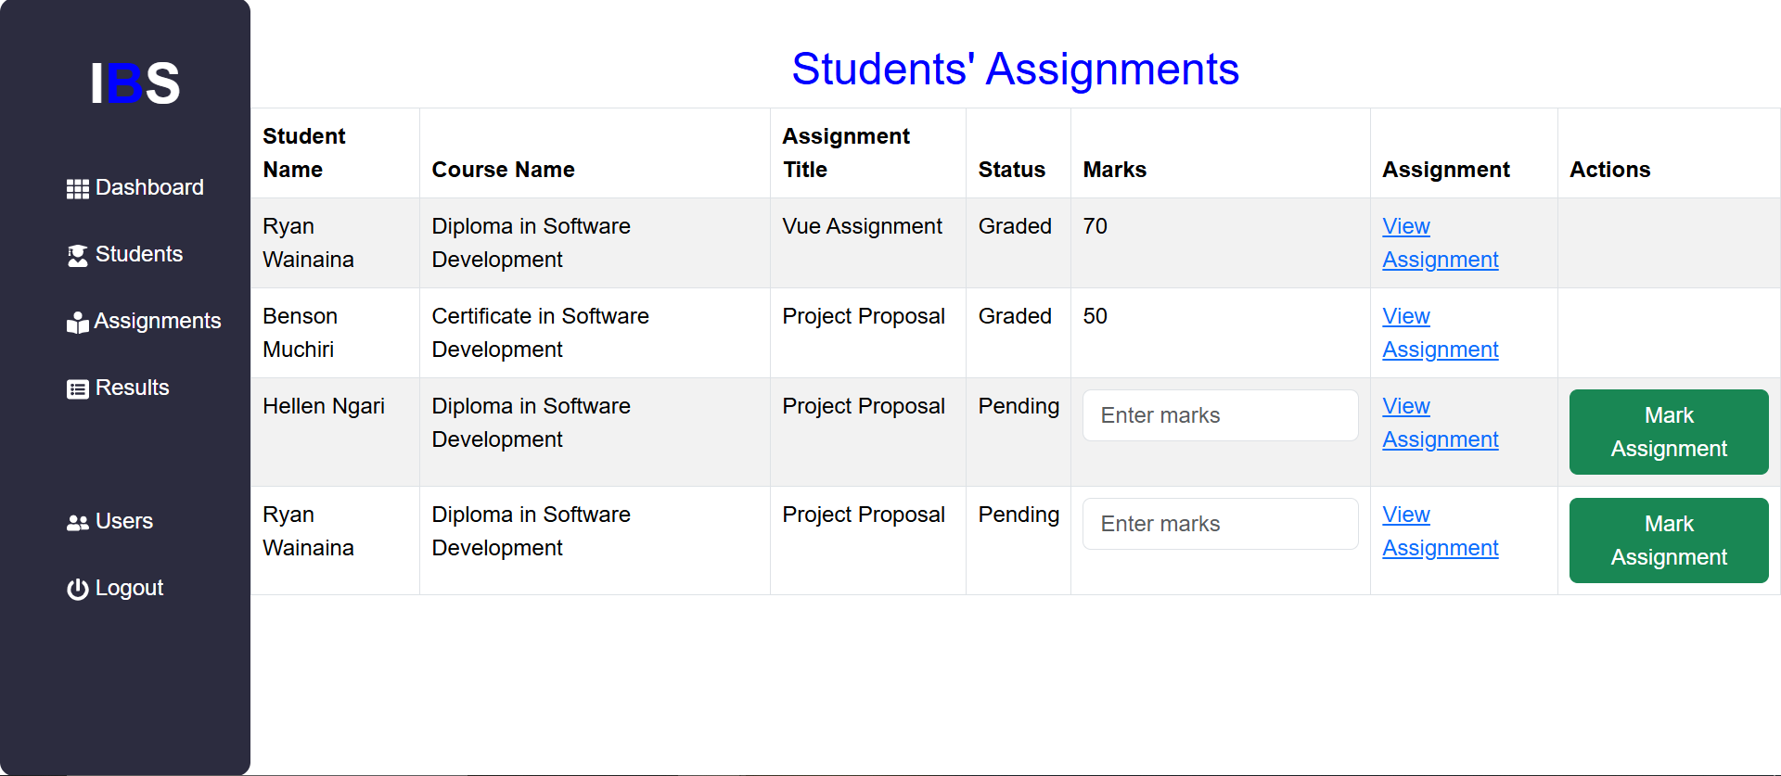Log out using the sidebar text link
Screen dimensions: 1781x776
(x=129, y=588)
